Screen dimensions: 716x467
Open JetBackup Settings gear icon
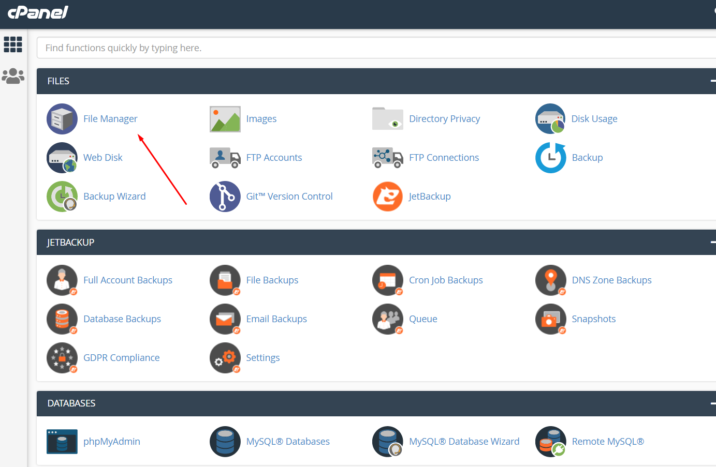225,358
